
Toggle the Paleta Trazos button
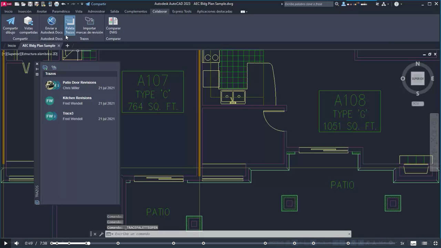[70, 25]
